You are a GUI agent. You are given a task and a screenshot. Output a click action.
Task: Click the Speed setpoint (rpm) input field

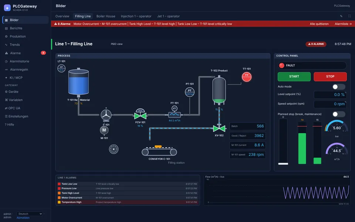(330, 104)
